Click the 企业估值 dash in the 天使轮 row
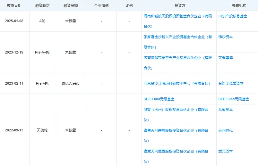This screenshot has height=166, width=258. [101, 130]
